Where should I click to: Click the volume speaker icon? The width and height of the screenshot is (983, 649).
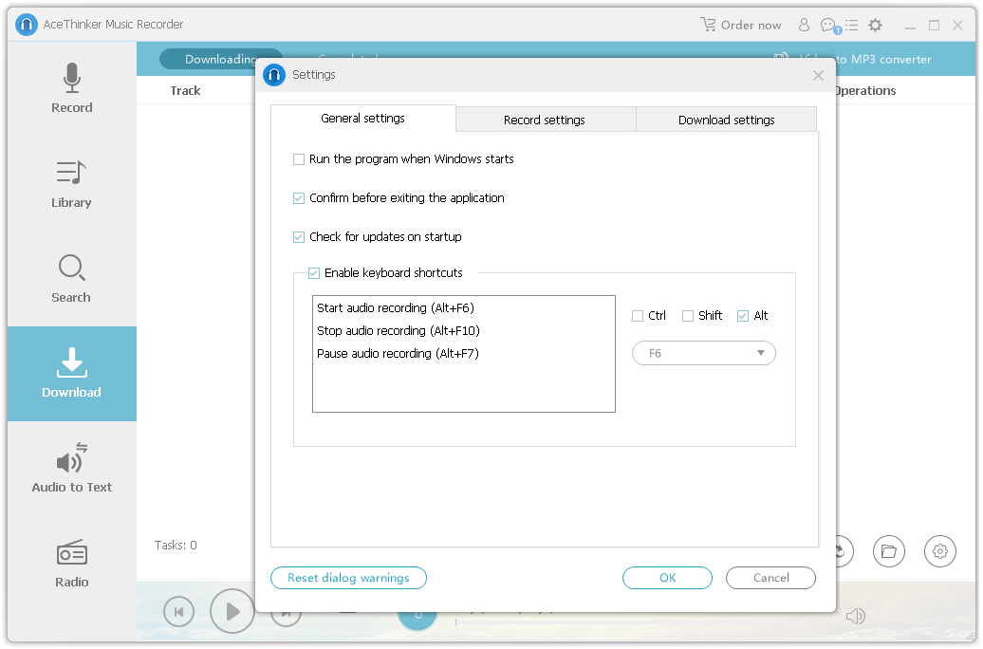855,617
